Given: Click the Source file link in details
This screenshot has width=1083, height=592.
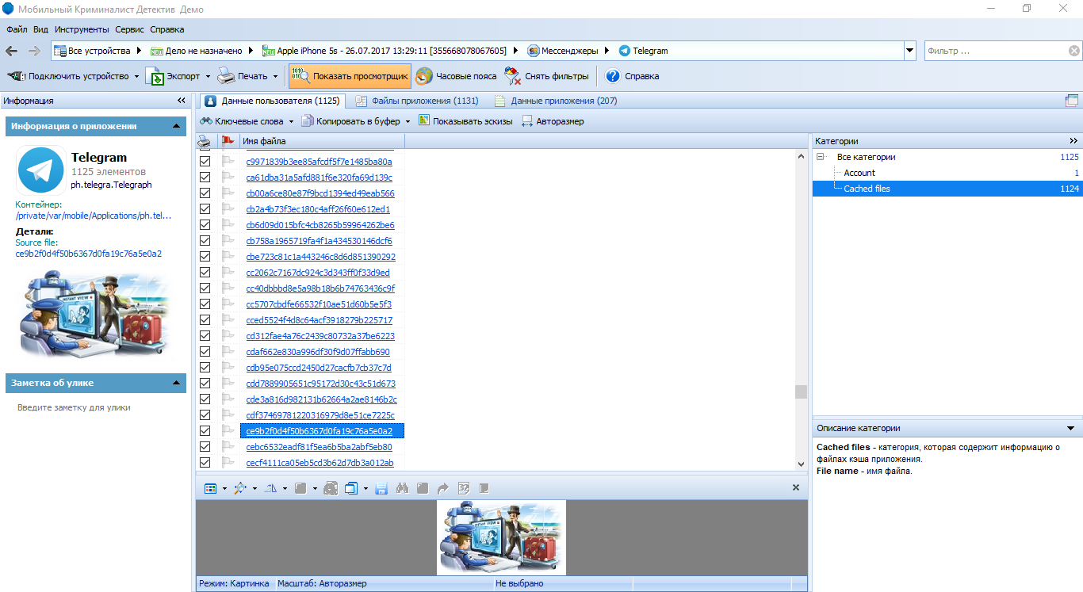Looking at the screenshot, I should point(89,254).
